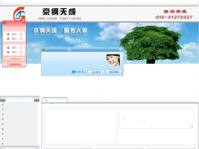Click the second grey TQ agent icon
Viewport: 199px width, 149px height.
(8, 39)
